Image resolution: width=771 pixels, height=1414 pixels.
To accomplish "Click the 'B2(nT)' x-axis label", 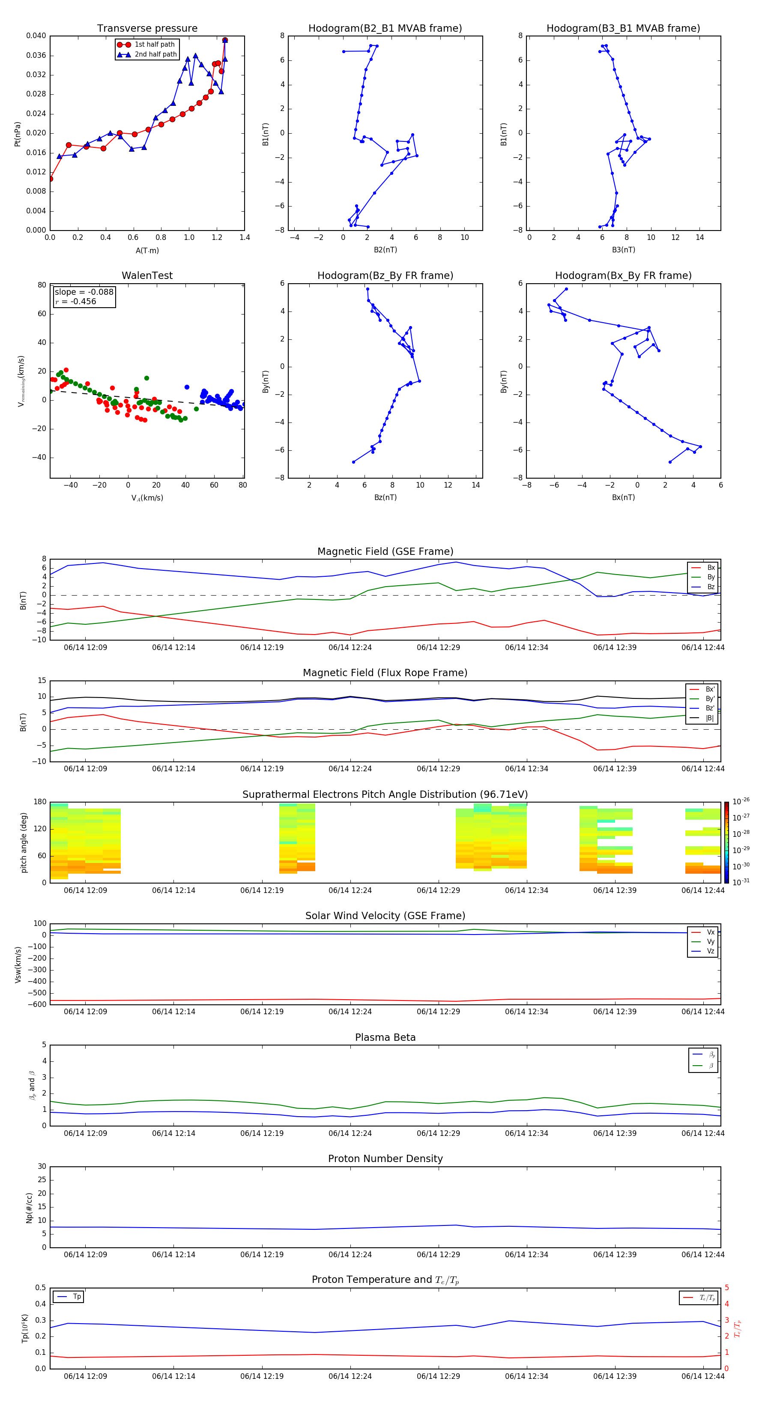I will (x=385, y=250).
